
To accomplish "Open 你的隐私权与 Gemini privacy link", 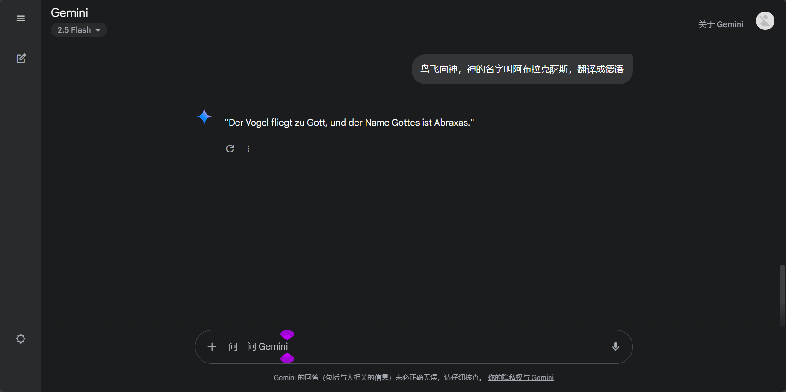I will [520, 378].
